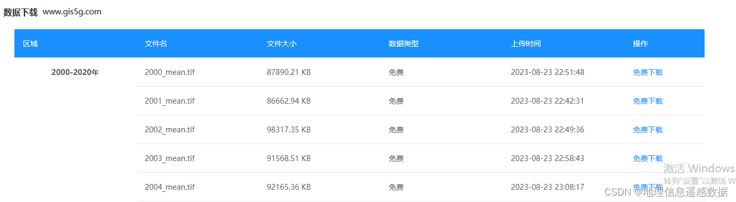Download 2002_mean.tif via 免费下载 link

[648, 130]
